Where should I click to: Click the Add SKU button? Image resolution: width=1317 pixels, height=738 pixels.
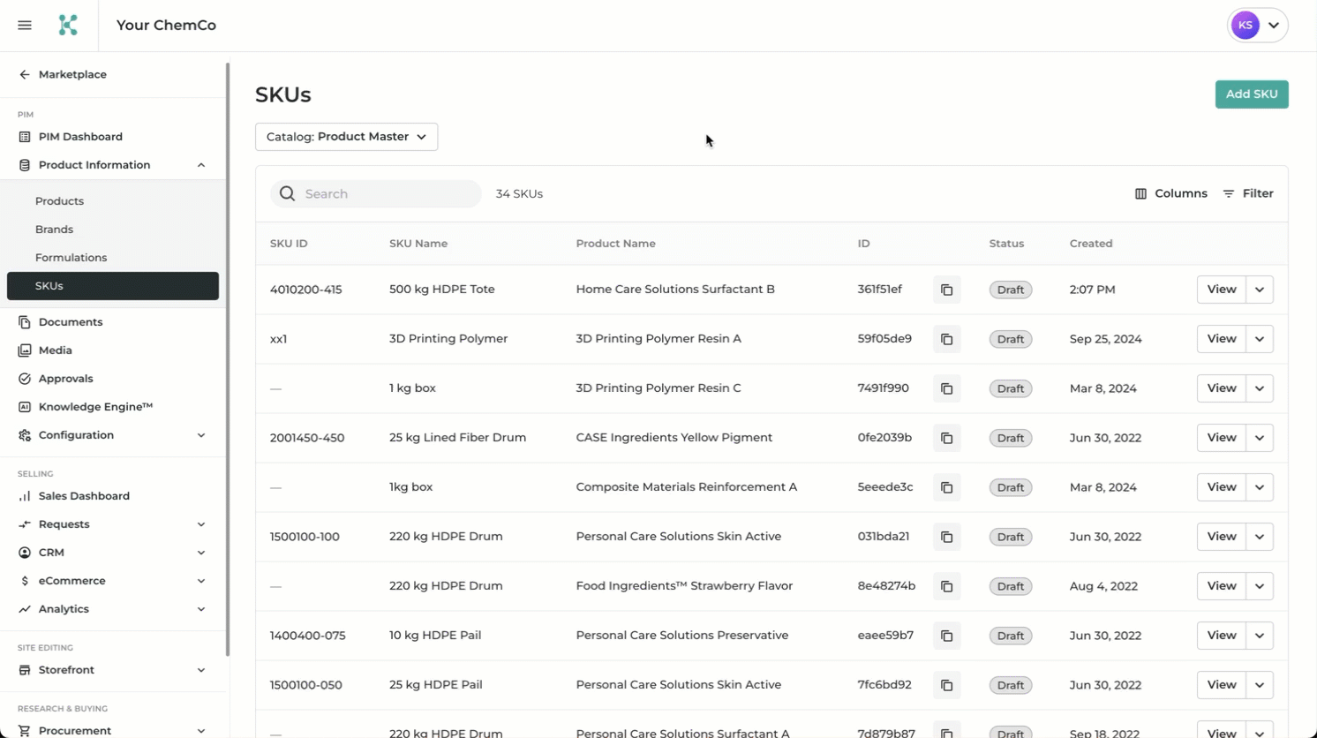[1251, 94]
